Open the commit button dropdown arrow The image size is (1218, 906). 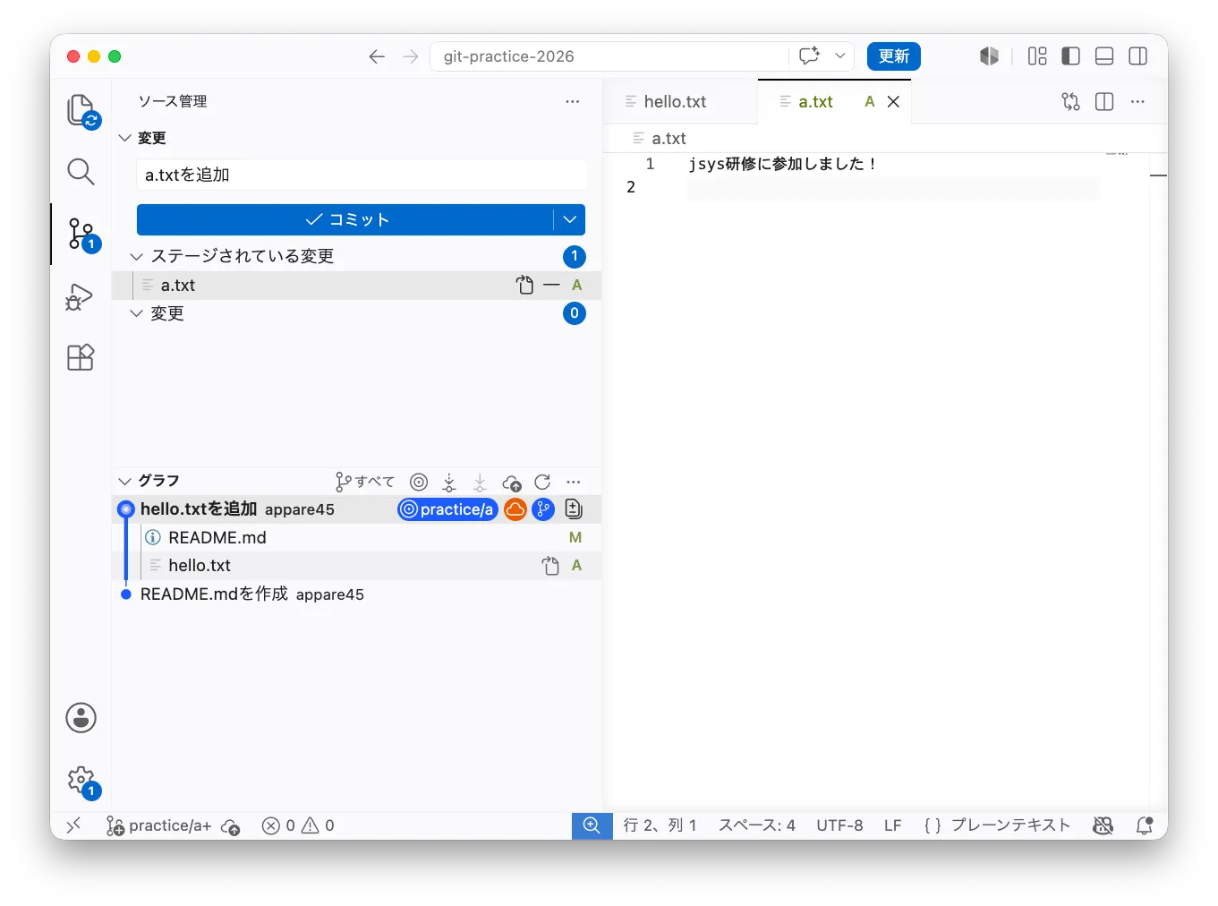tap(570, 219)
